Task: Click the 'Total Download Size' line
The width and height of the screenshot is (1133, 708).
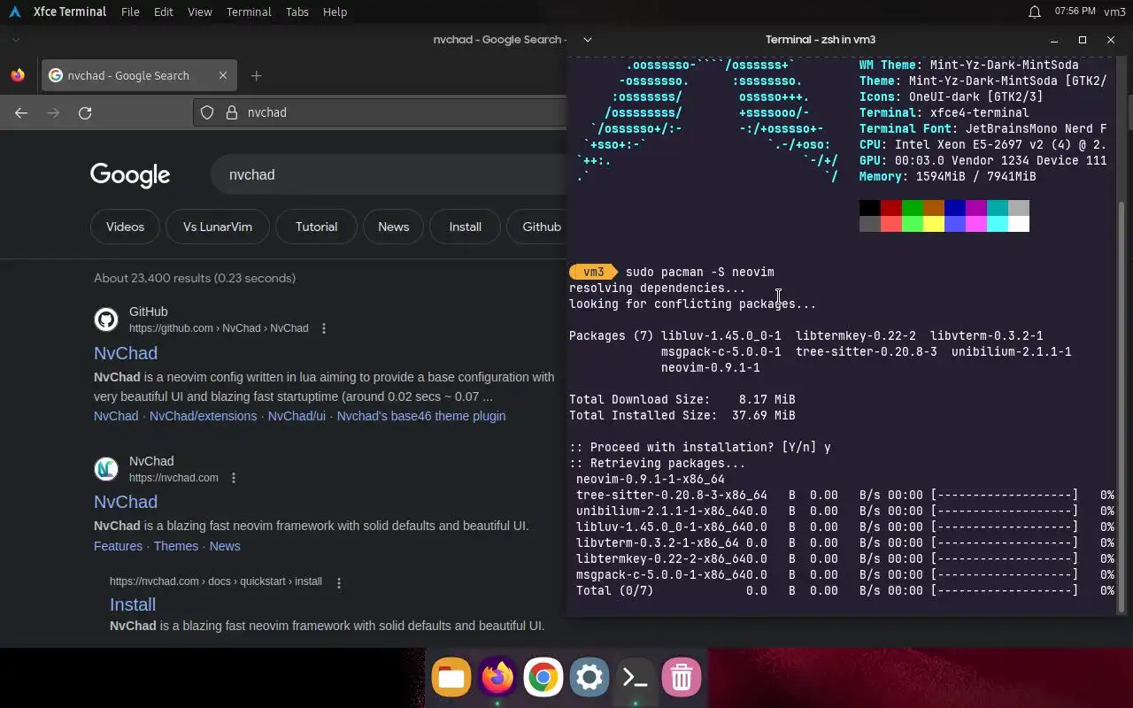Action: point(682,399)
